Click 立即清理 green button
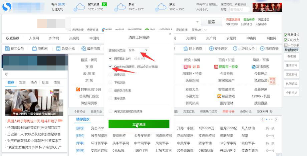Screen dimensions: 307x156 139,124
